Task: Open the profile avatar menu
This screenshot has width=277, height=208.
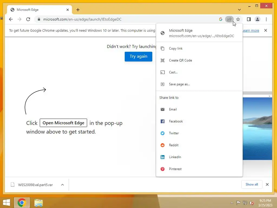Action: coord(258,19)
